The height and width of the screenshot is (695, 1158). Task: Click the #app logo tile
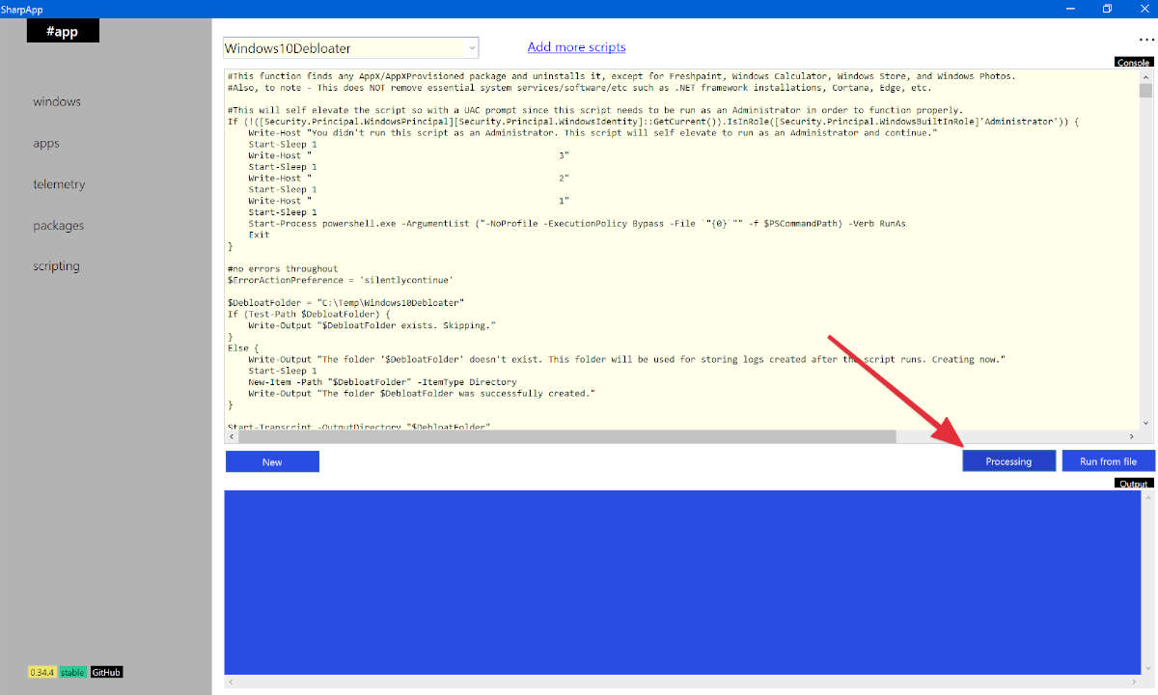point(63,32)
